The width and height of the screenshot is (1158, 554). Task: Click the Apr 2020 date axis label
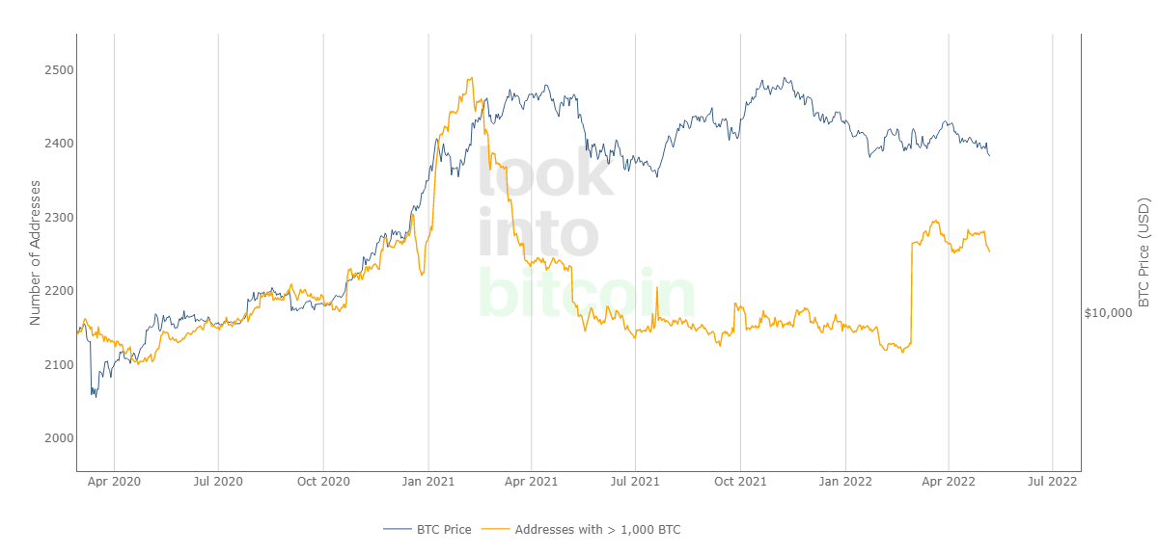(114, 480)
